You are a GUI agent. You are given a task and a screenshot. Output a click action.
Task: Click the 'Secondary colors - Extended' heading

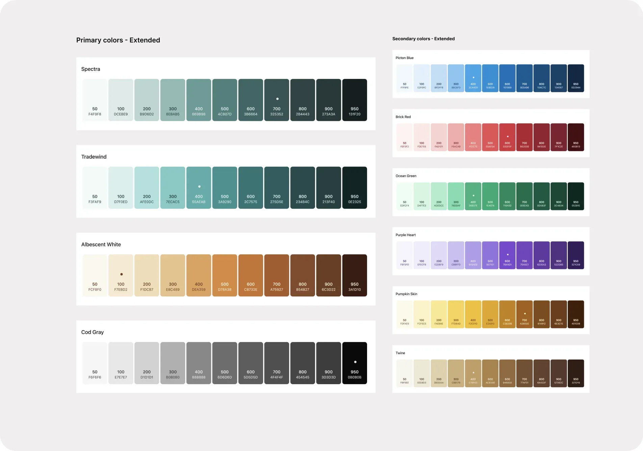tap(423, 39)
